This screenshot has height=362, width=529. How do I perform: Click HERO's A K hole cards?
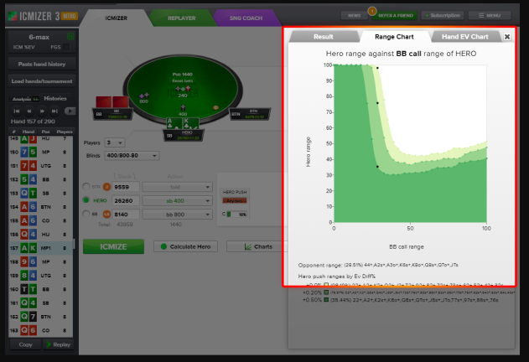point(182,123)
